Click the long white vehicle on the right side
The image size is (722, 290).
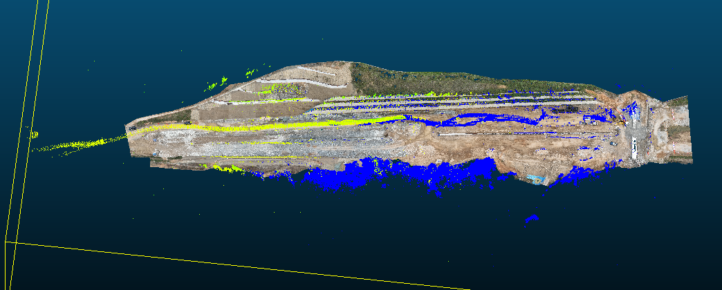pos(634,146)
